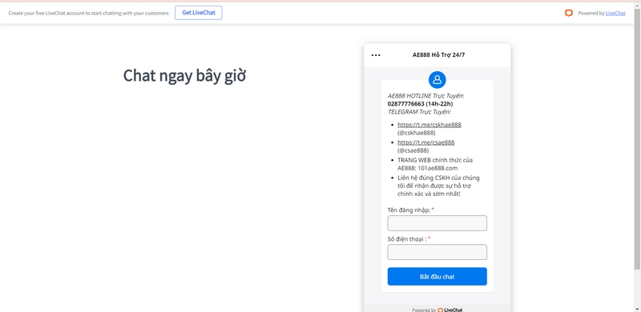The width and height of the screenshot is (641, 312).
Task: Open the t.me/cskhae888 Telegram link
Action: pyautogui.click(x=429, y=125)
